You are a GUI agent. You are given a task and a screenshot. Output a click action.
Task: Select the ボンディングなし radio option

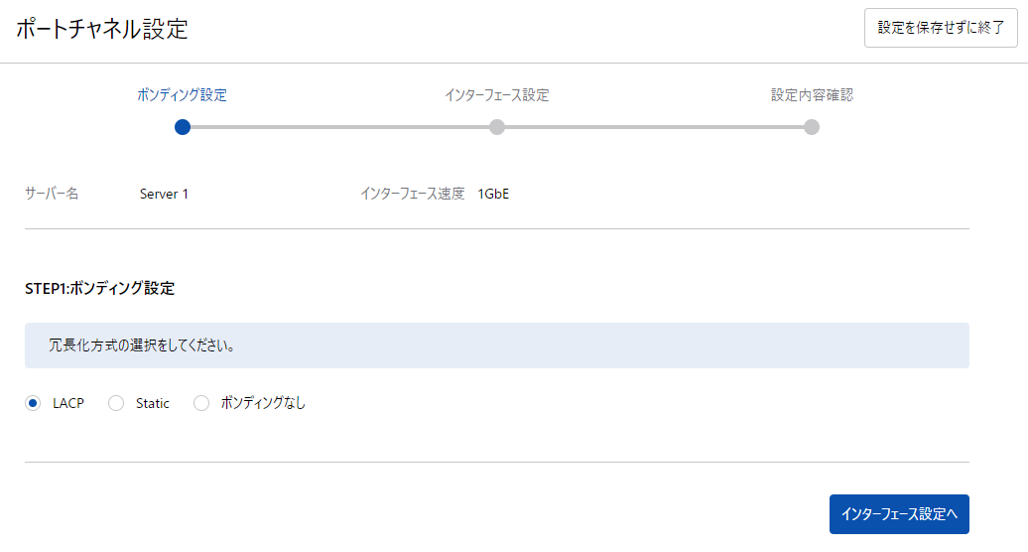tap(201, 403)
